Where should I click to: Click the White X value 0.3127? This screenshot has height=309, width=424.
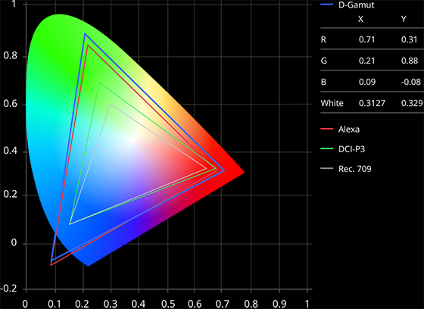pyautogui.click(x=372, y=103)
